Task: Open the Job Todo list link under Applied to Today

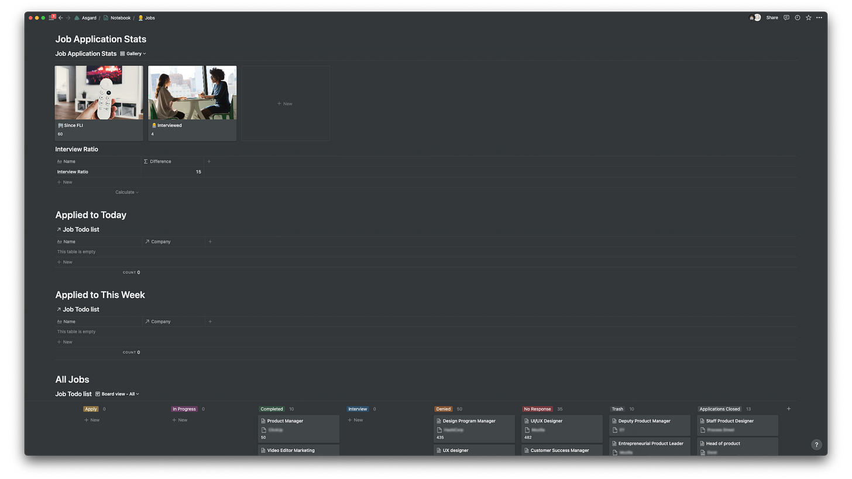Action: coord(78,229)
